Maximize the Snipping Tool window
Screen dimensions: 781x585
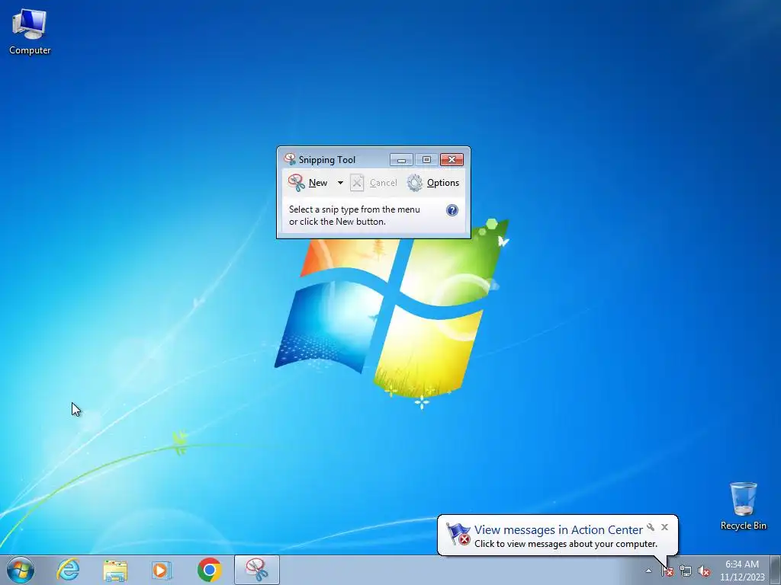(x=426, y=160)
